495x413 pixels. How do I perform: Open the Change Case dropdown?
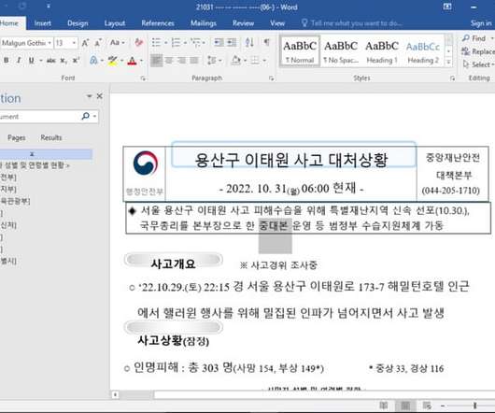[x=118, y=42]
